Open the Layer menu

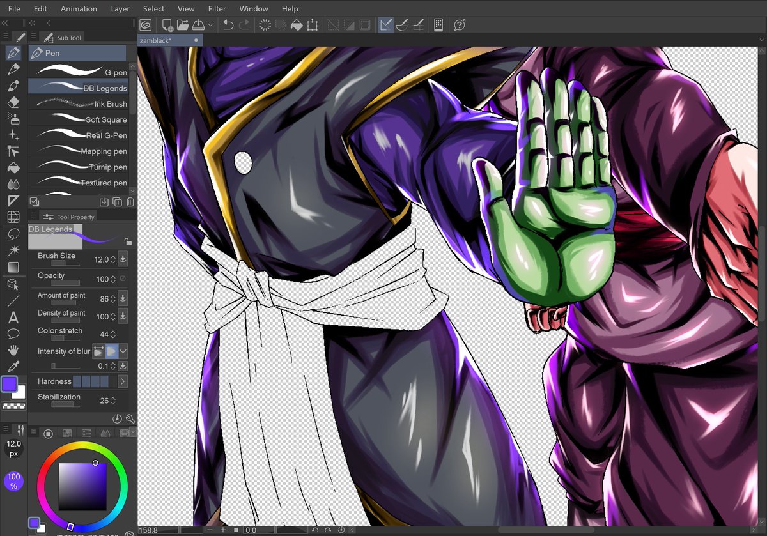tap(120, 9)
